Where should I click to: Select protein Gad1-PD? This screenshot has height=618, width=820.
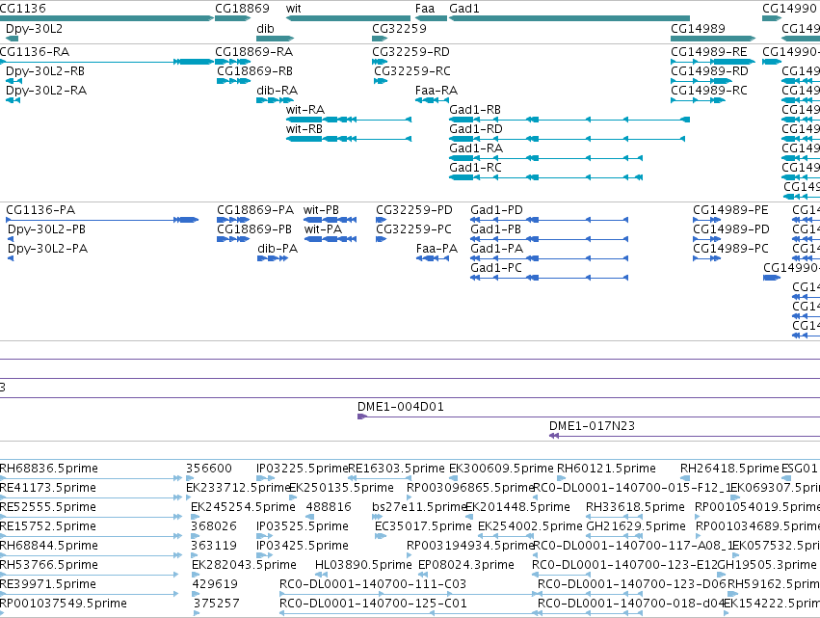click(549, 220)
